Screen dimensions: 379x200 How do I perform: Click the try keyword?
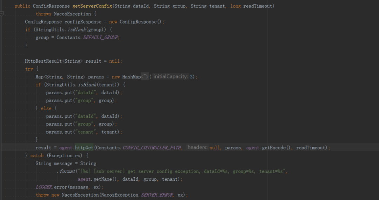[29, 69]
